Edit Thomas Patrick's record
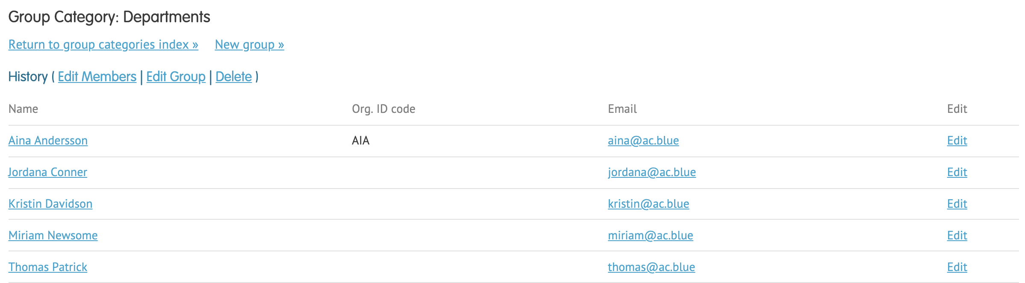The height and width of the screenshot is (283, 1025). [x=957, y=267]
